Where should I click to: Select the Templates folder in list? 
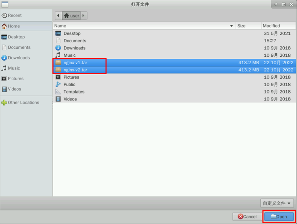pyautogui.click(x=74, y=92)
